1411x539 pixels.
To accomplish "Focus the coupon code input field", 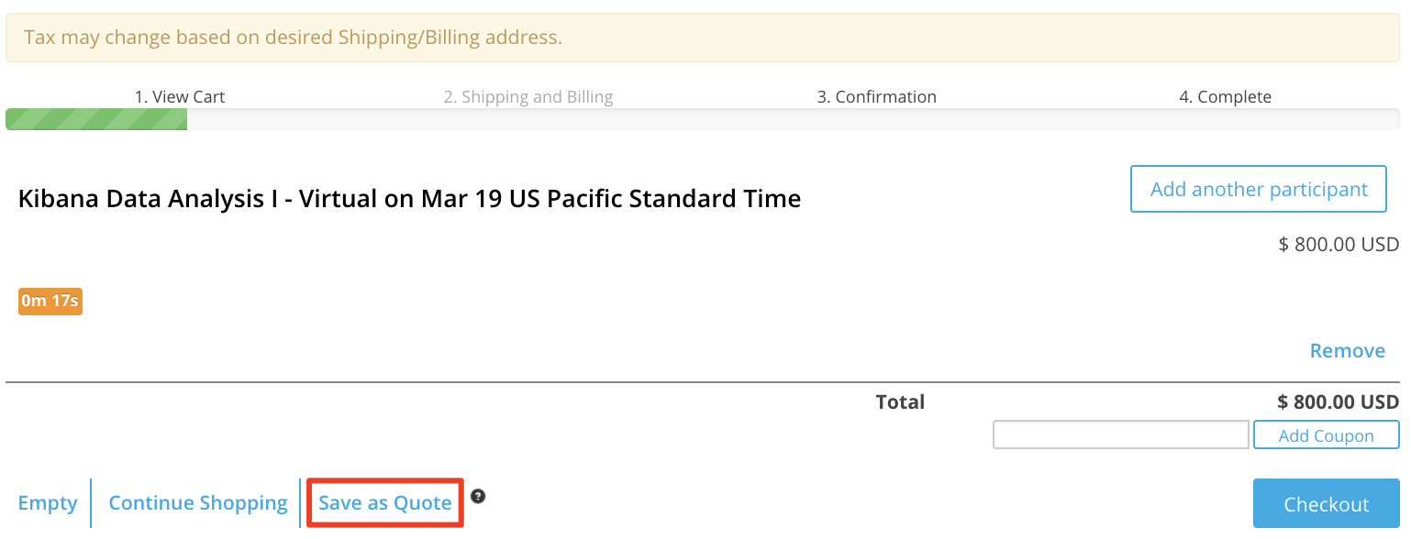I will click(x=1121, y=434).
